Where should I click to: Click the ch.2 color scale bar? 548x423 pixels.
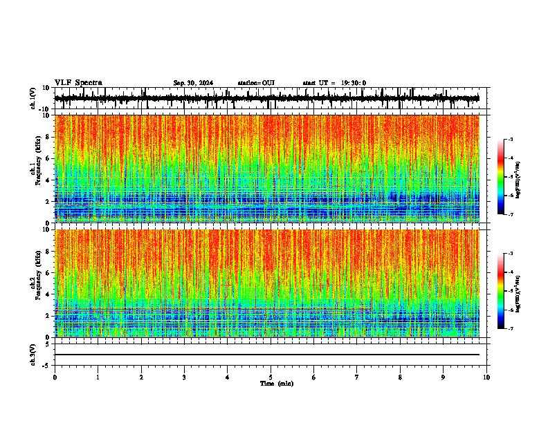tap(501, 291)
